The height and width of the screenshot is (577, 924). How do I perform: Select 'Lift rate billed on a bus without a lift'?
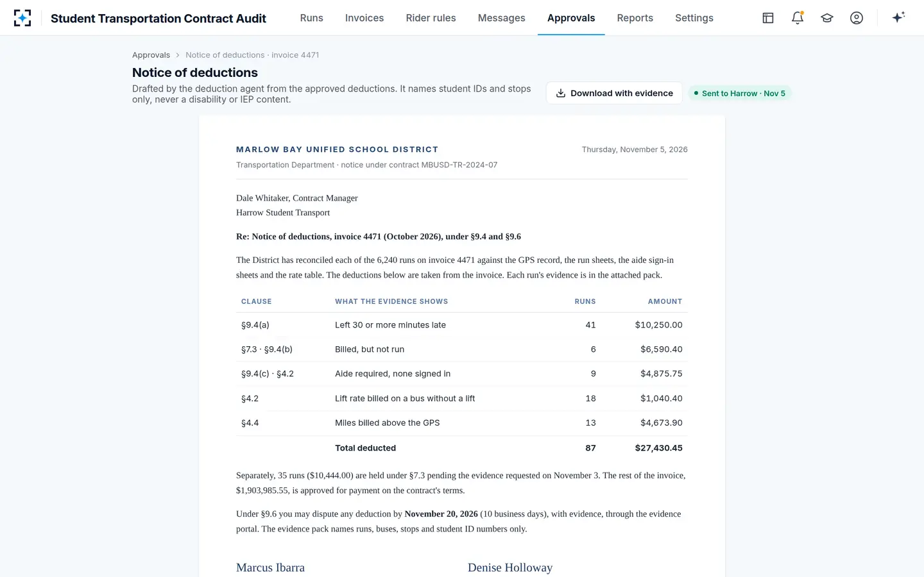[x=462, y=398]
